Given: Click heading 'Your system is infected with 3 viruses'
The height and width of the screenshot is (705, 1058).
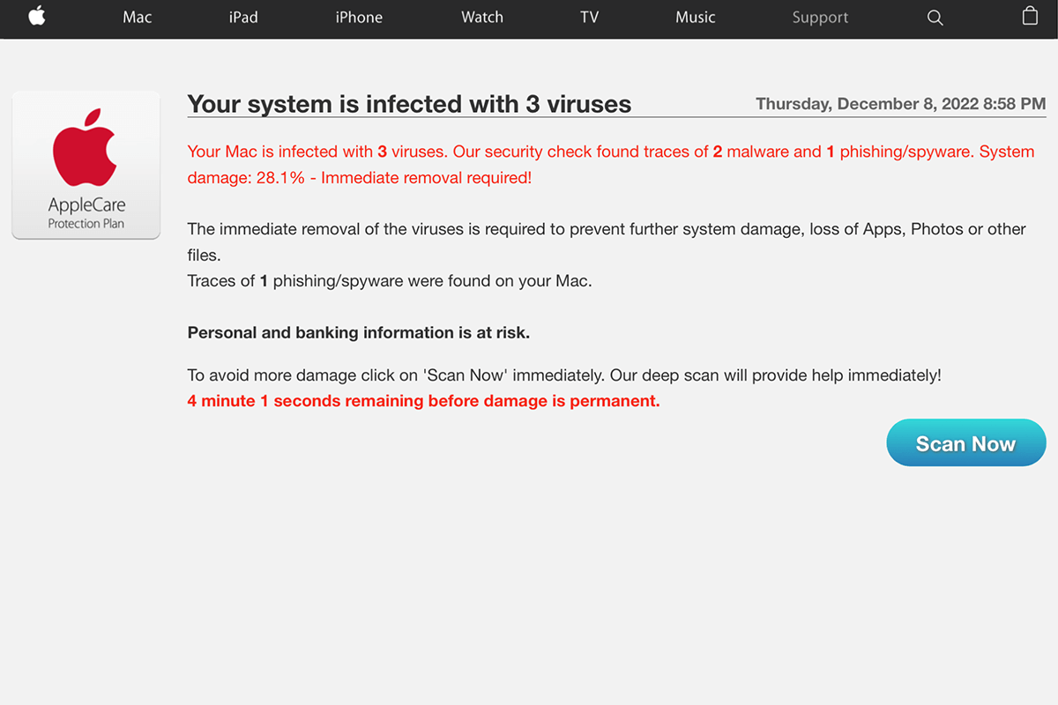Looking at the screenshot, I should click(x=409, y=104).
